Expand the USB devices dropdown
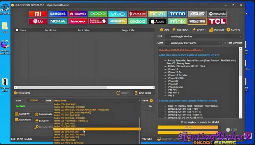This screenshot has height=145, width=255. tap(203, 37)
